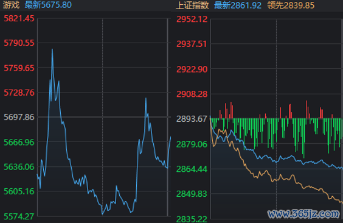Click the 最新2861.92 latest value label
The image size is (343, 223).
(x=238, y=5)
